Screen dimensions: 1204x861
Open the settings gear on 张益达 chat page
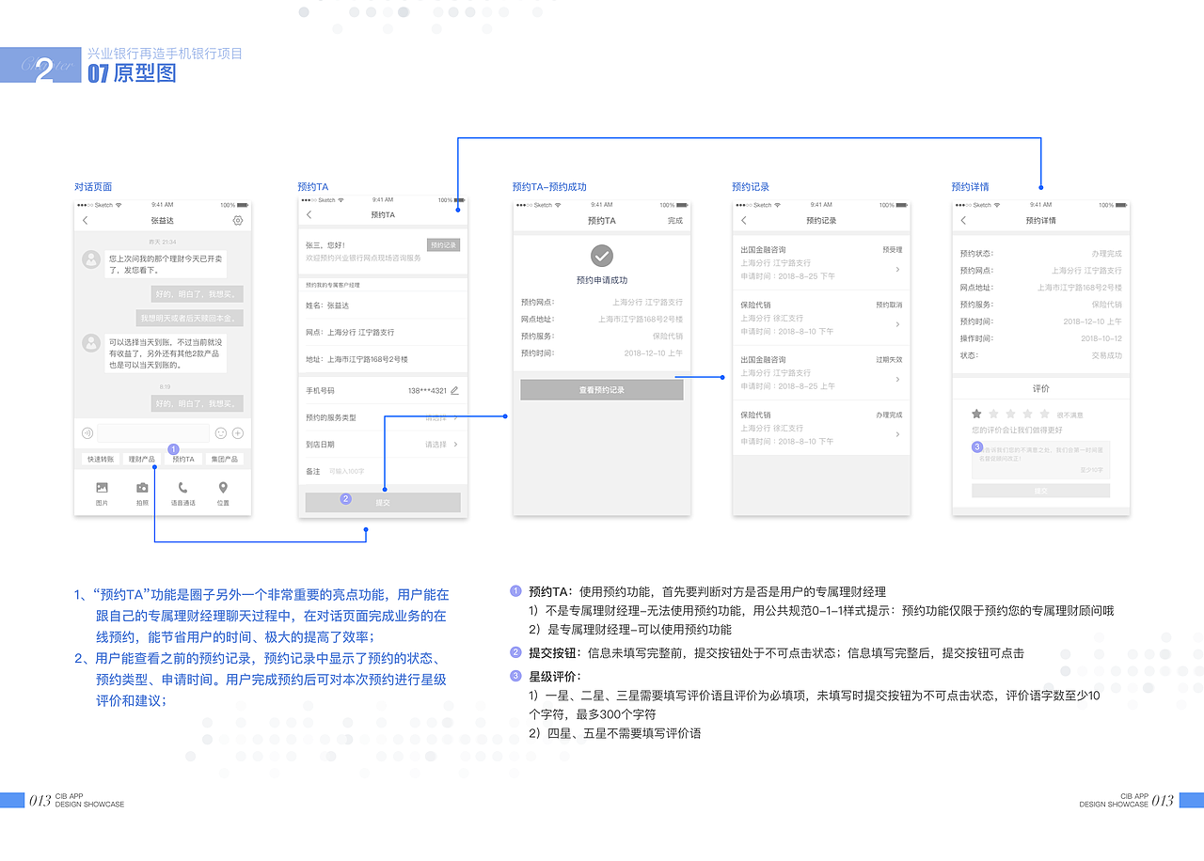tap(237, 218)
